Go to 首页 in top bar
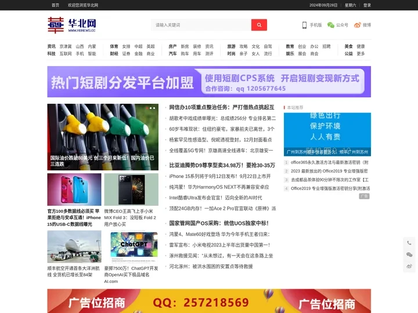Screen dimensions: 418x313 (x=56, y=5)
